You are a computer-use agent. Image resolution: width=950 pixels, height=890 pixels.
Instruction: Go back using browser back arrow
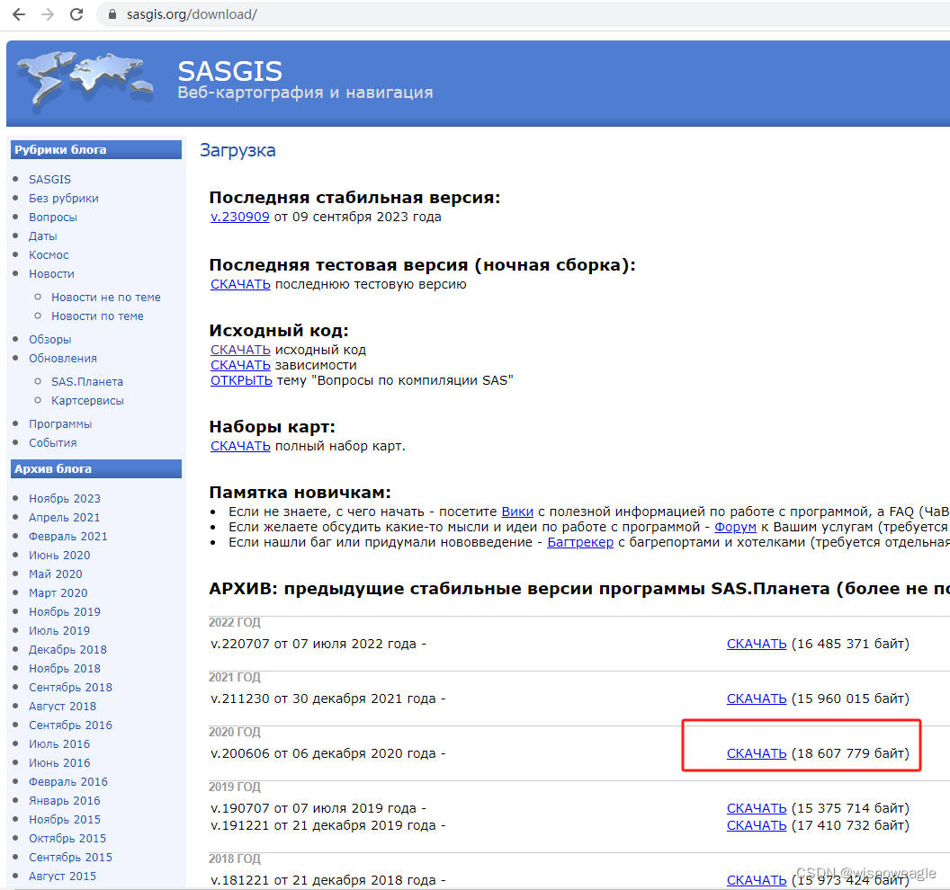click(x=19, y=14)
